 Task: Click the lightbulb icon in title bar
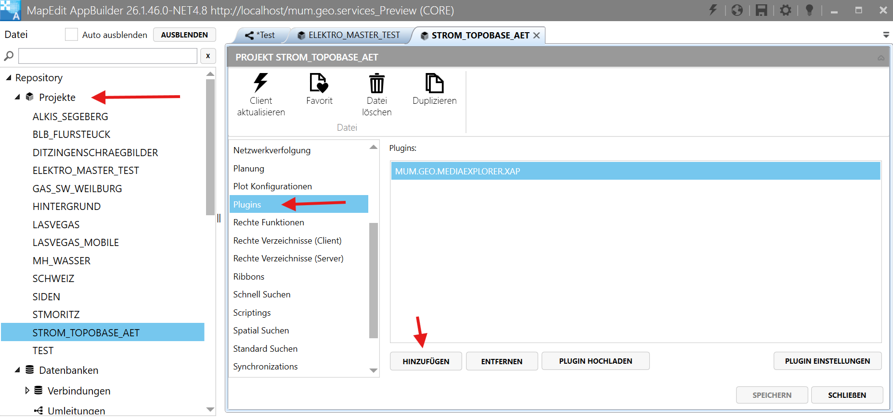[809, 10]
